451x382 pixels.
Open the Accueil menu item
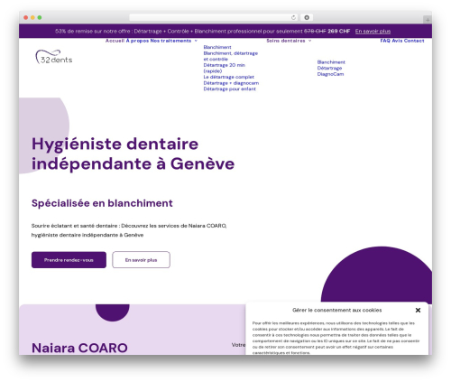[x=115, y=41]
